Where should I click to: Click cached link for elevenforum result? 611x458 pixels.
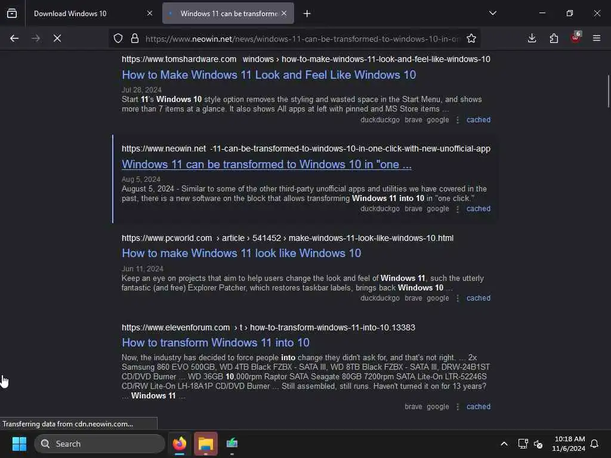479,406
